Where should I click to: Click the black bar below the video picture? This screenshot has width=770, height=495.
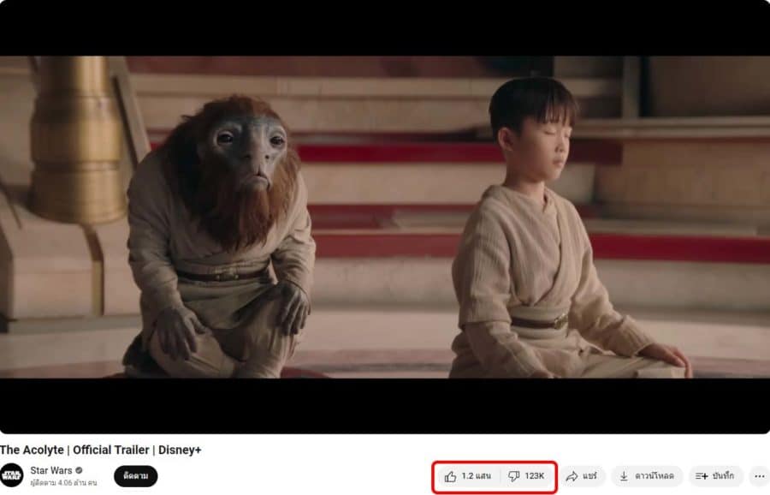[385, 406]
